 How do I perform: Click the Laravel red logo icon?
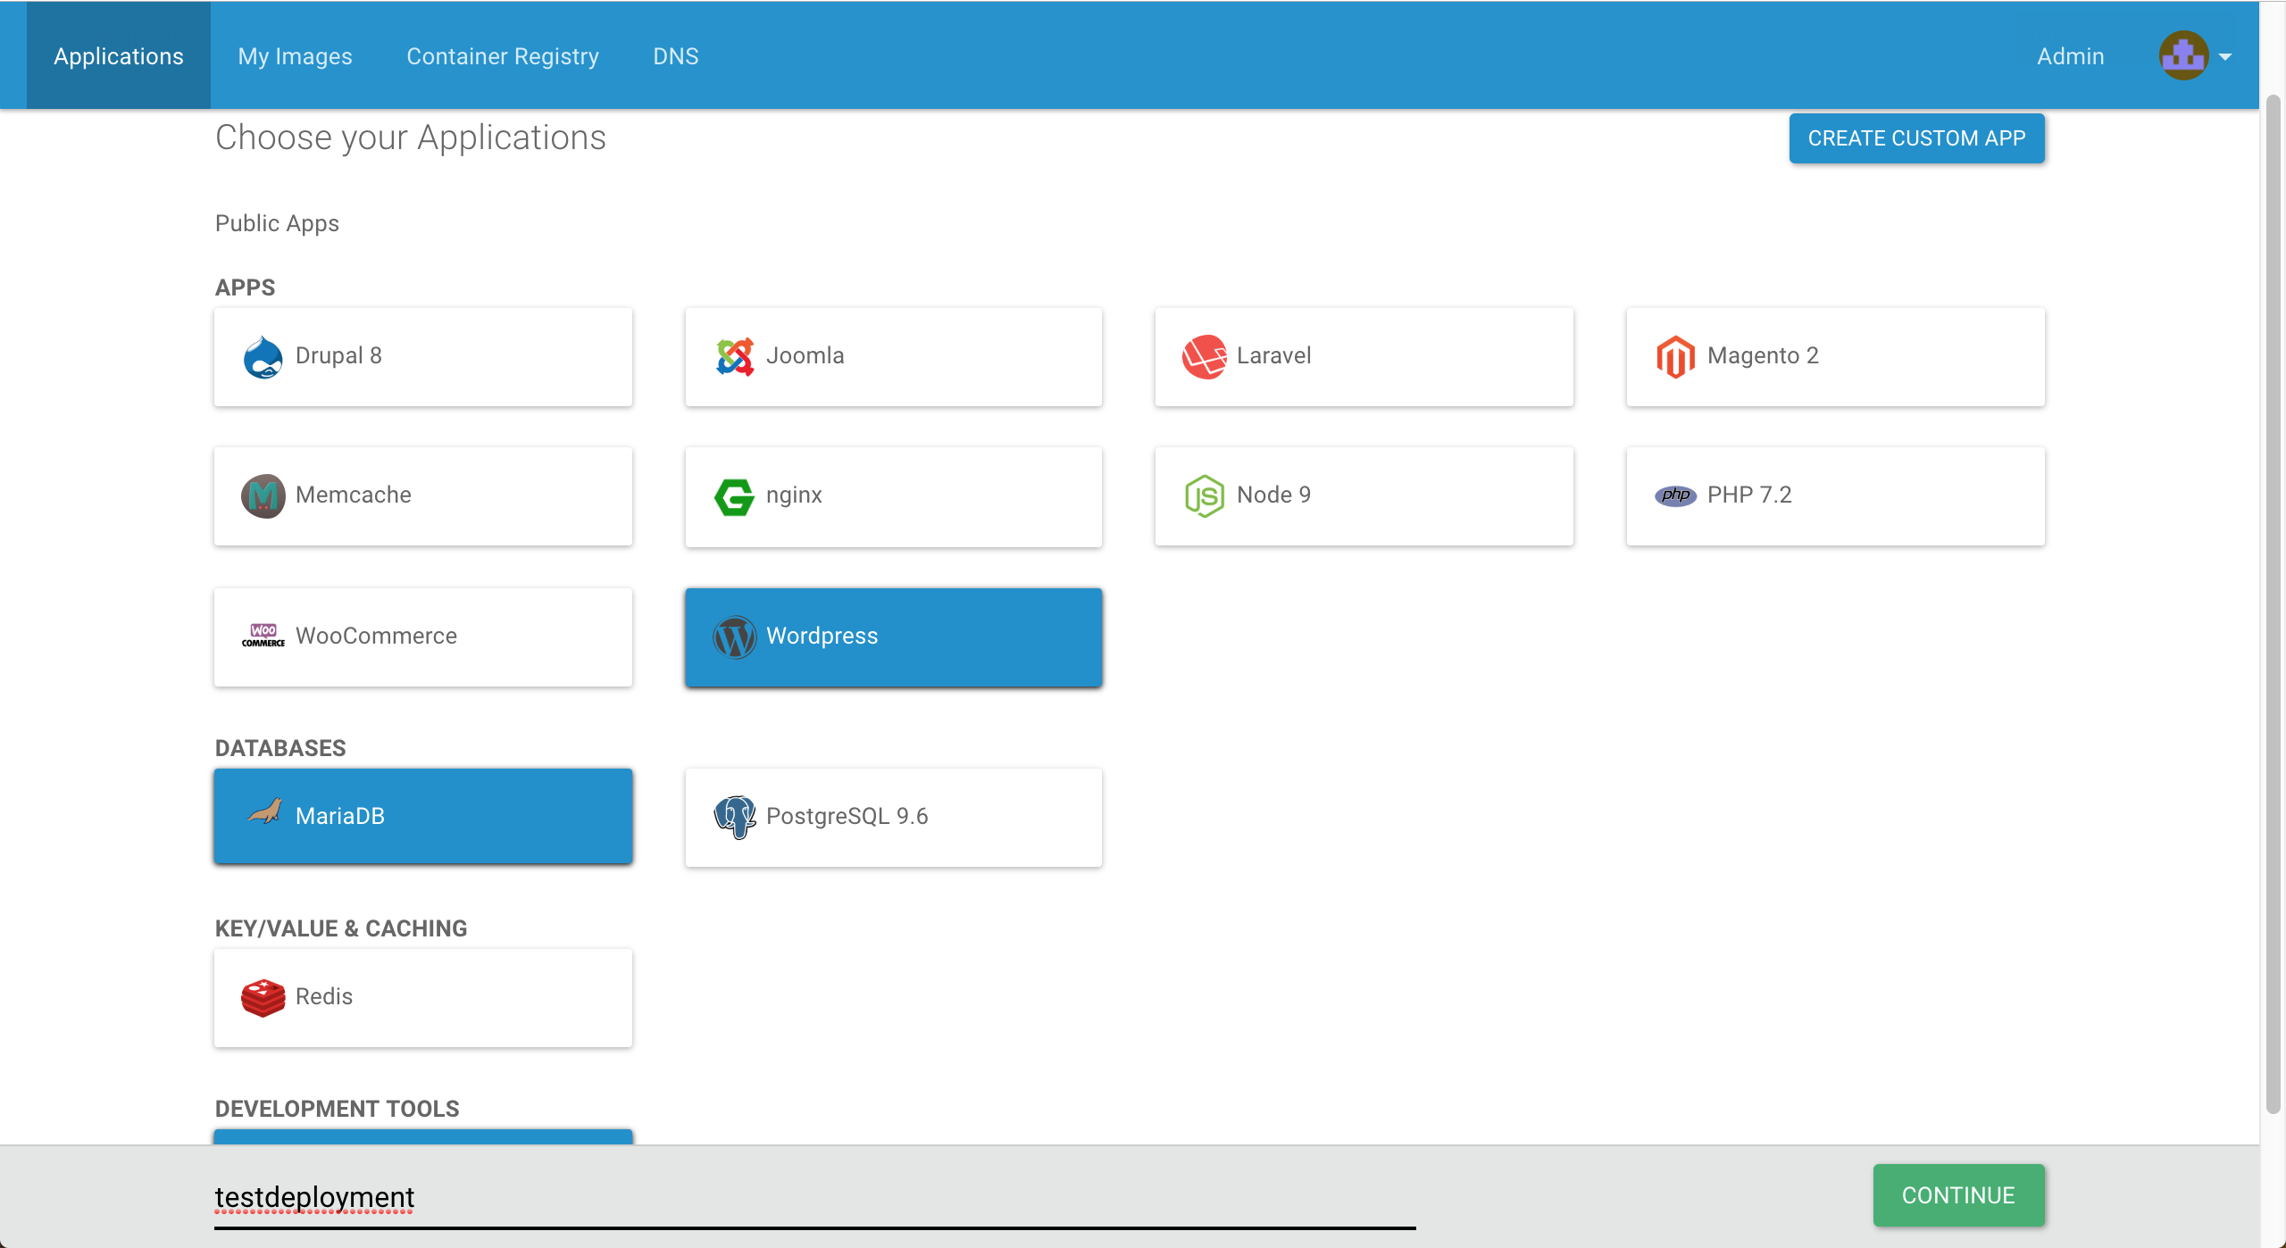[1204, 357]
